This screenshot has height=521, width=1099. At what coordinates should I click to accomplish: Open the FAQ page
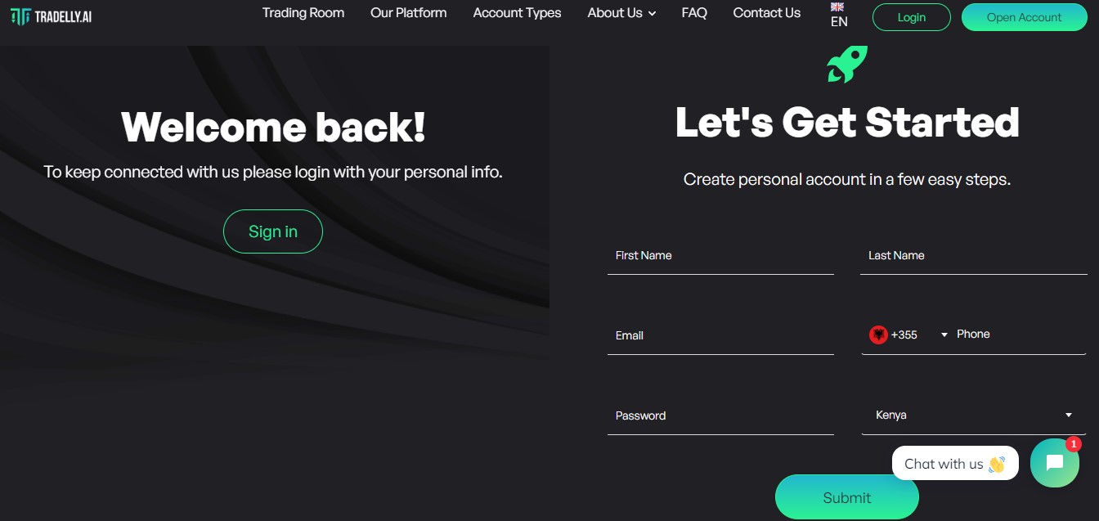[694, 13]
